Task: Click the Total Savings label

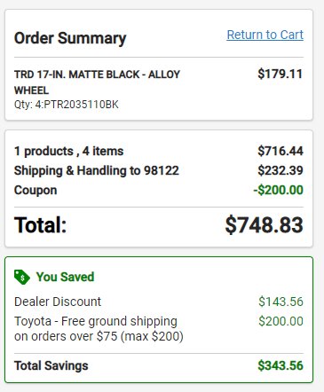Action: point(51,365)
